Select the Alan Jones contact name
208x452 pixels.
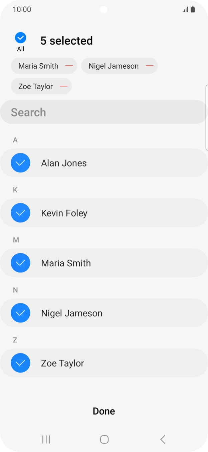[x=64, y=163]
